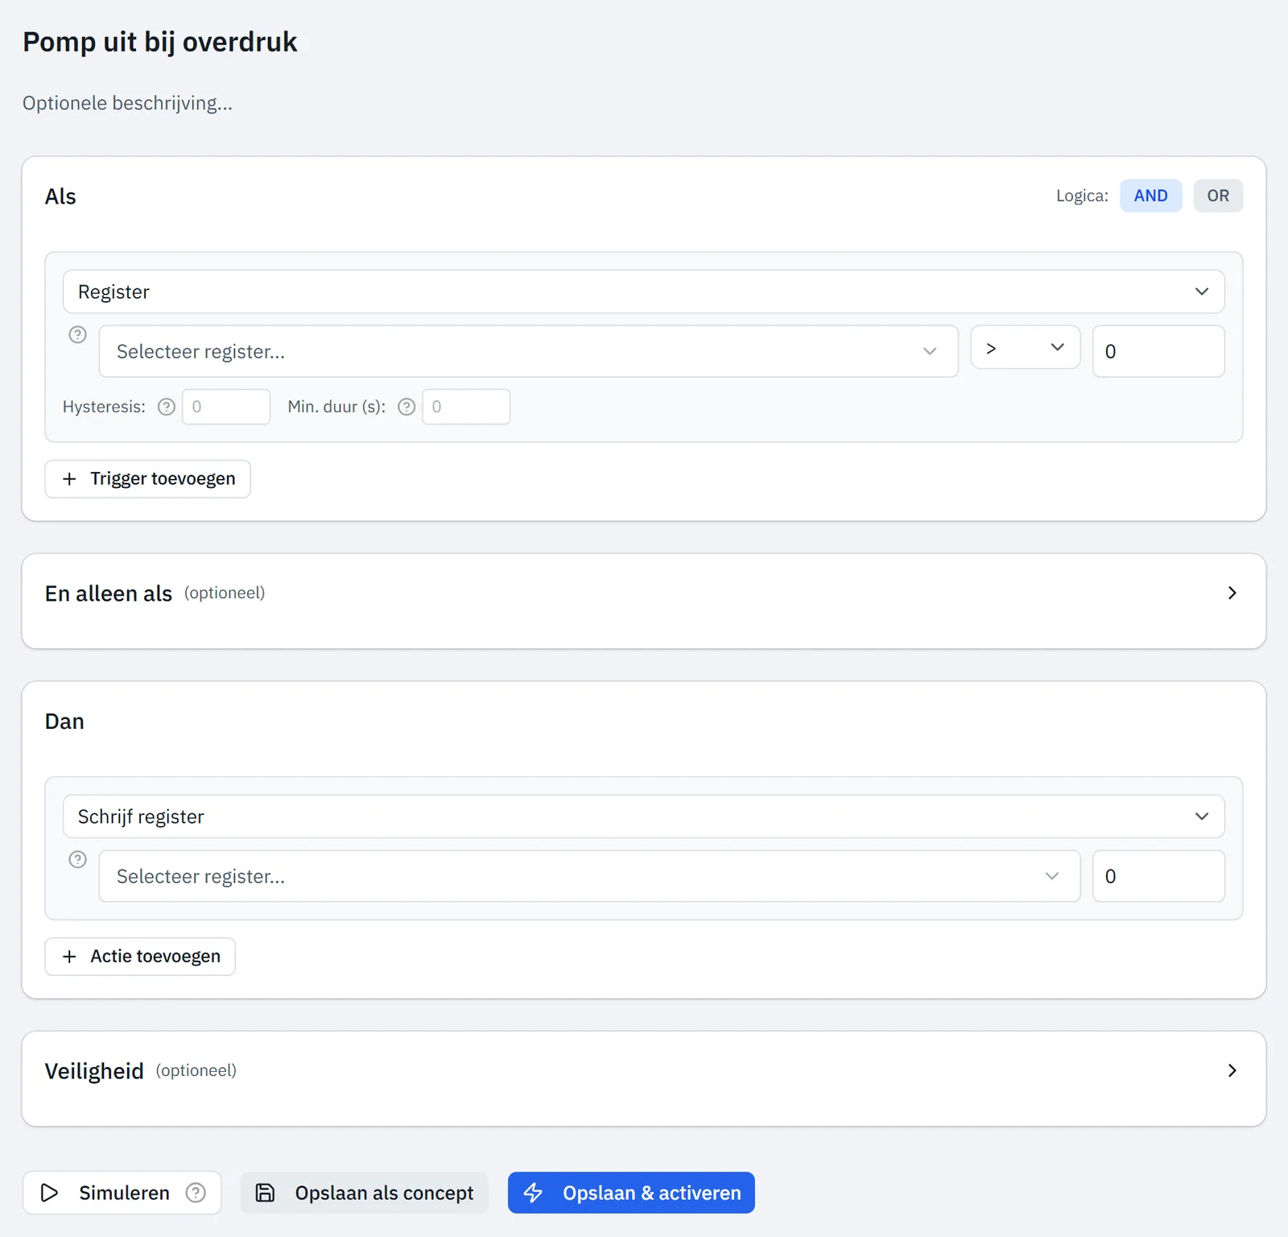The width and height of the screenshot is (1288, 1237).
Task: Focus the Min. duur input field
Action: pyautogui.click(x=466, y=407)
